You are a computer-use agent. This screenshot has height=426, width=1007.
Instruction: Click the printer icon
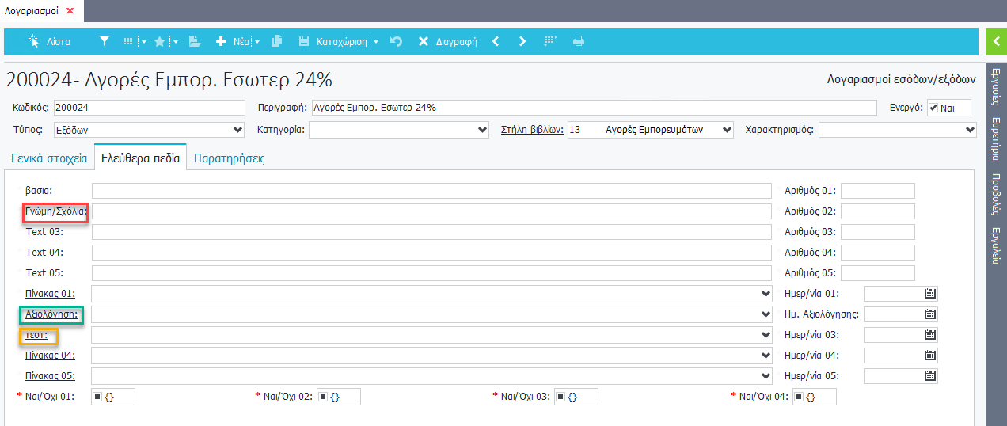(x=579, y=41)
